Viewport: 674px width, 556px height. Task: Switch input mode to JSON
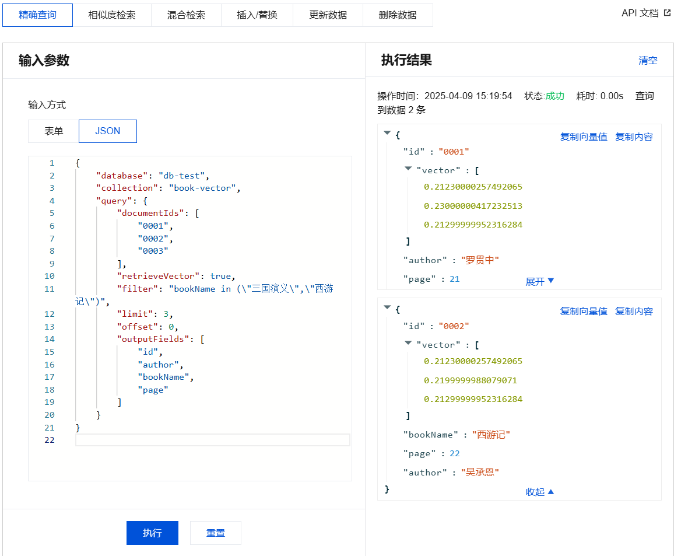click(107, 131)
